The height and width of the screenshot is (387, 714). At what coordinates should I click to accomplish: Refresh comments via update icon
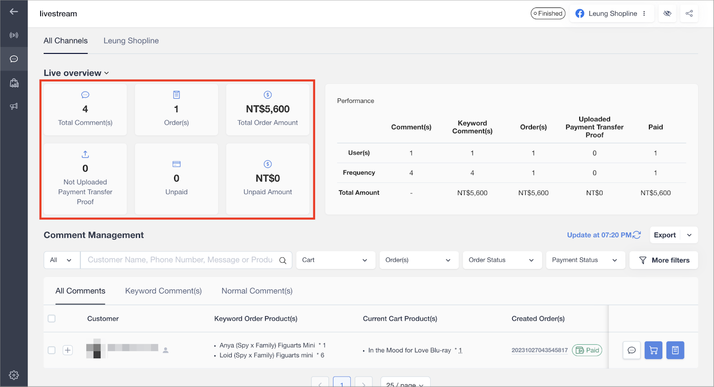click(x=637, y=235)
